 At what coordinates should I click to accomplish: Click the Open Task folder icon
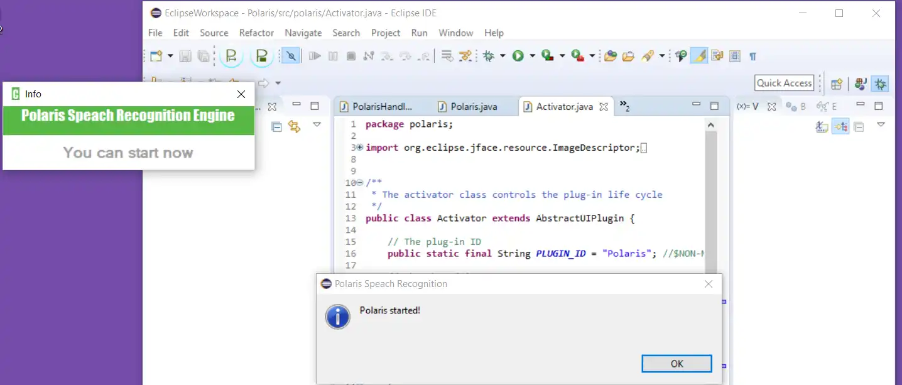628,56
